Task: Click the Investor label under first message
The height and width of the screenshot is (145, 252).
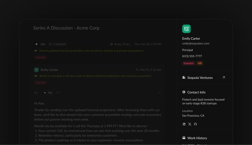Action: click(40, 57)
